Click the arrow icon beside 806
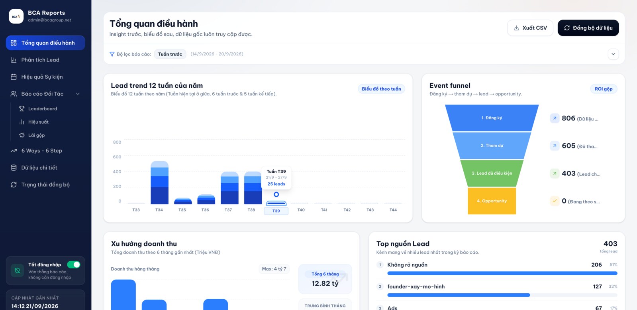Viewport: 637px width, 310px height. tap(555, 118)
